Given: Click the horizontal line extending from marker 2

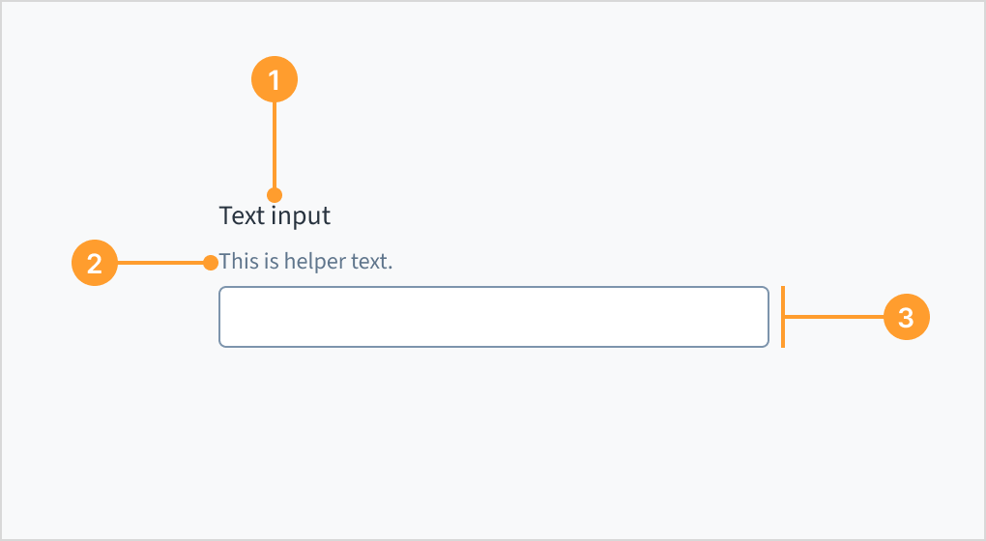Looking at the screenshot, I should click(161, 263).
